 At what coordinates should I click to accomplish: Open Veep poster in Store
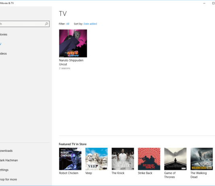pyautogui.click(x=97, y=159)
